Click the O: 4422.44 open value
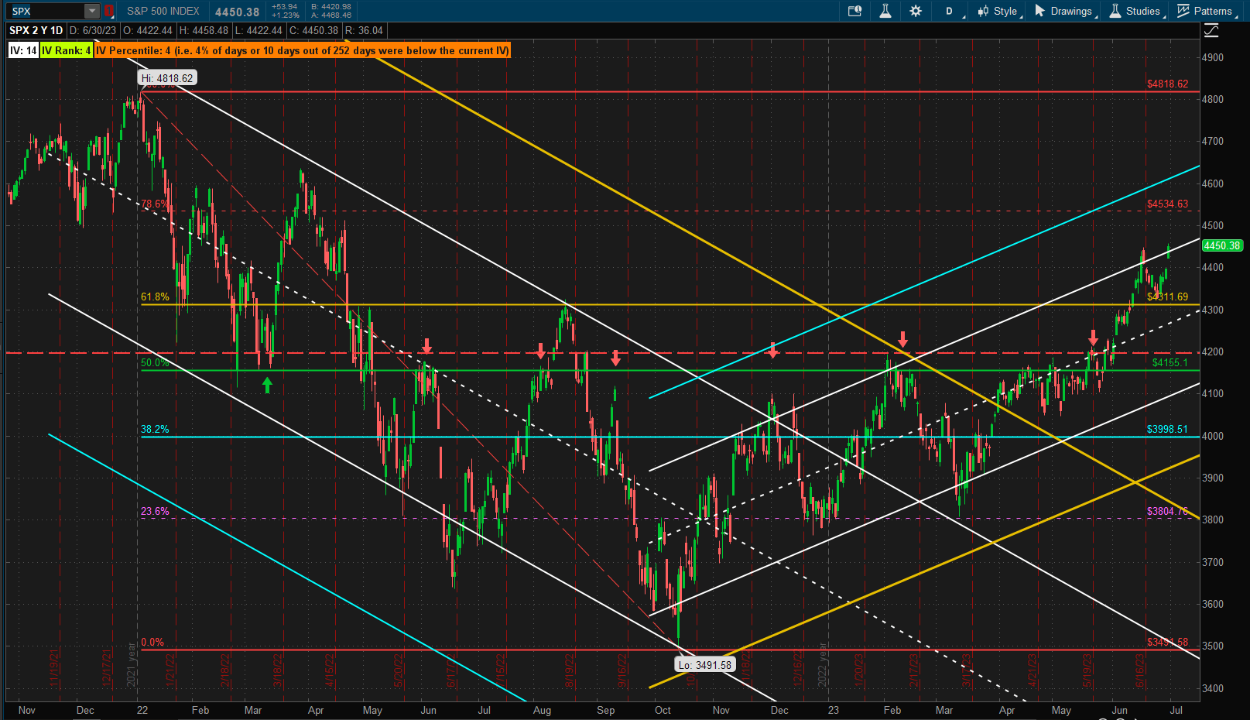The image size is (1250, 720). pos(148,30)
